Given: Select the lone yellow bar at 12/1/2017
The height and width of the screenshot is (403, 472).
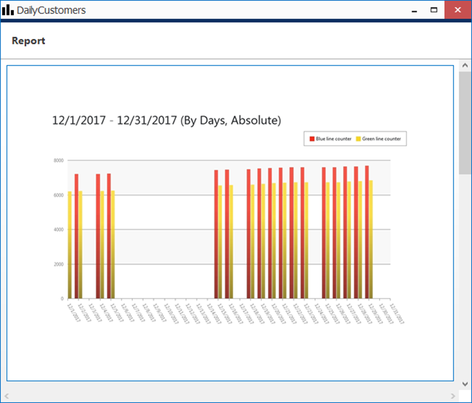Looking at the screenshot, I should [70, 244].
